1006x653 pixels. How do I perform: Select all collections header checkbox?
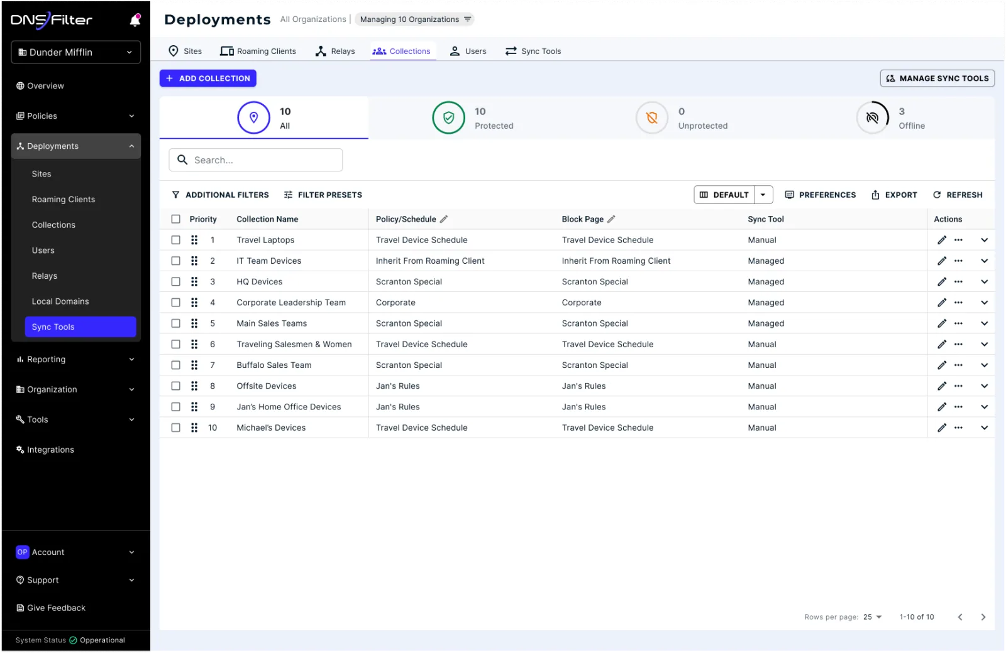point(176,219)
